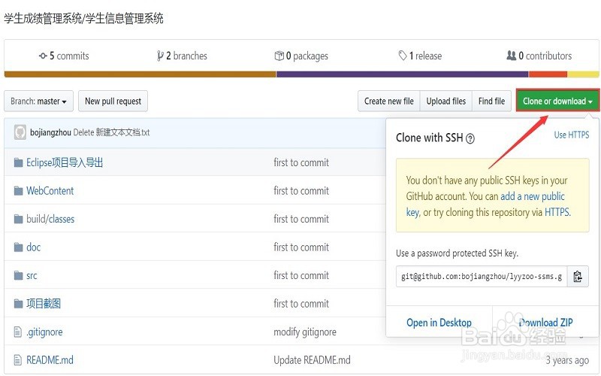Screen dimensions: 601x376
Task: Open first to commit message for WebContent
Action: 301,191
